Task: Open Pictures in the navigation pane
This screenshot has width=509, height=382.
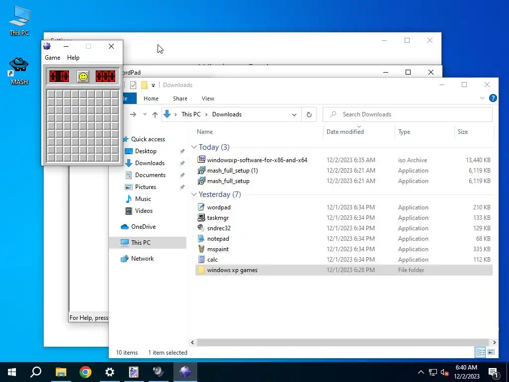Action: [x=146, y=187]
